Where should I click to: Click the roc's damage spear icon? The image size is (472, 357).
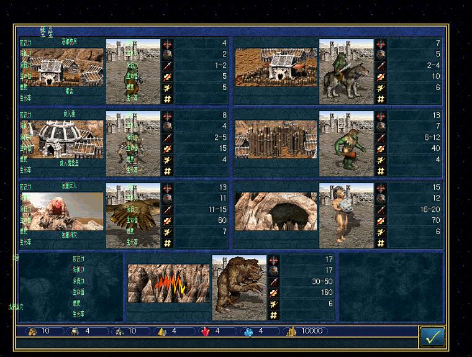[x=167, y=210]
